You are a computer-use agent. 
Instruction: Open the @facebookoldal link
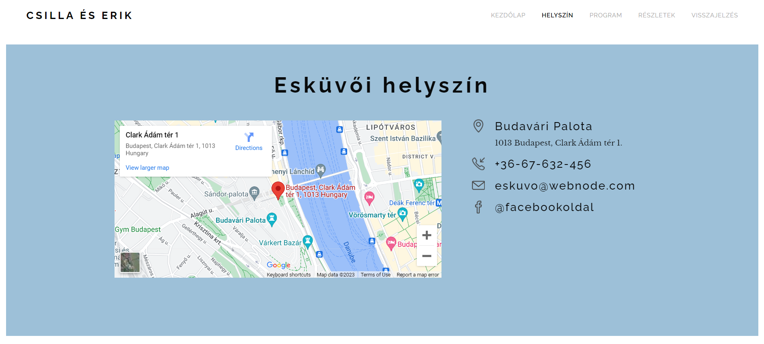544,207
